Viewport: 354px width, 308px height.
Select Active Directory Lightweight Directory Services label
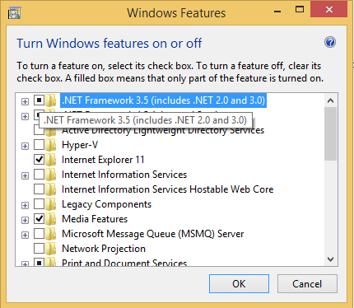click(x=163, y=131)
